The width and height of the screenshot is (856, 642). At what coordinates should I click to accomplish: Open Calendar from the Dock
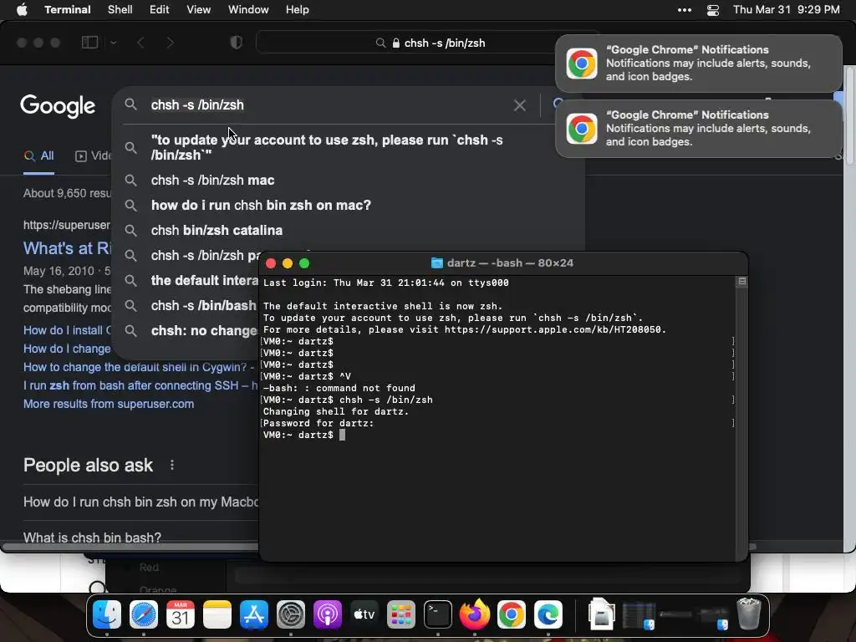click(x=181, y=614)
